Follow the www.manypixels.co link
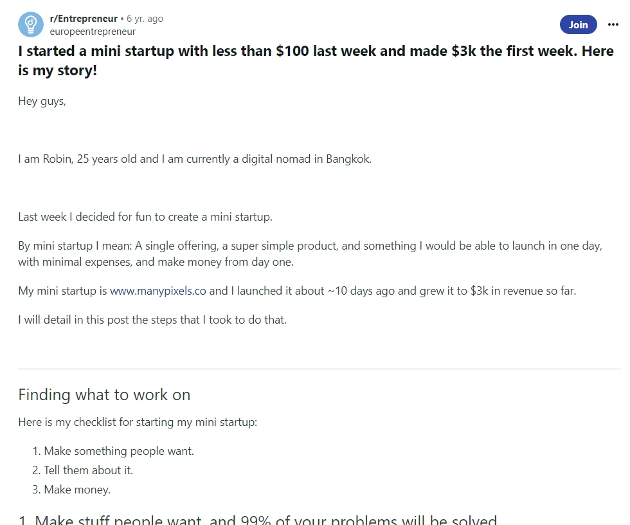 (158, 291)
